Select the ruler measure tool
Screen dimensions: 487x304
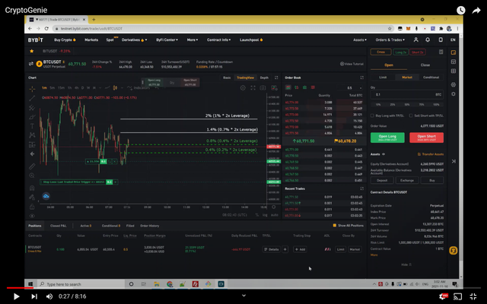click(32, 166)
